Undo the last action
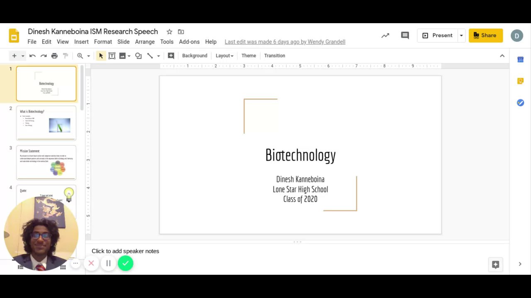531x298 pixels. (x=32, y=55)
